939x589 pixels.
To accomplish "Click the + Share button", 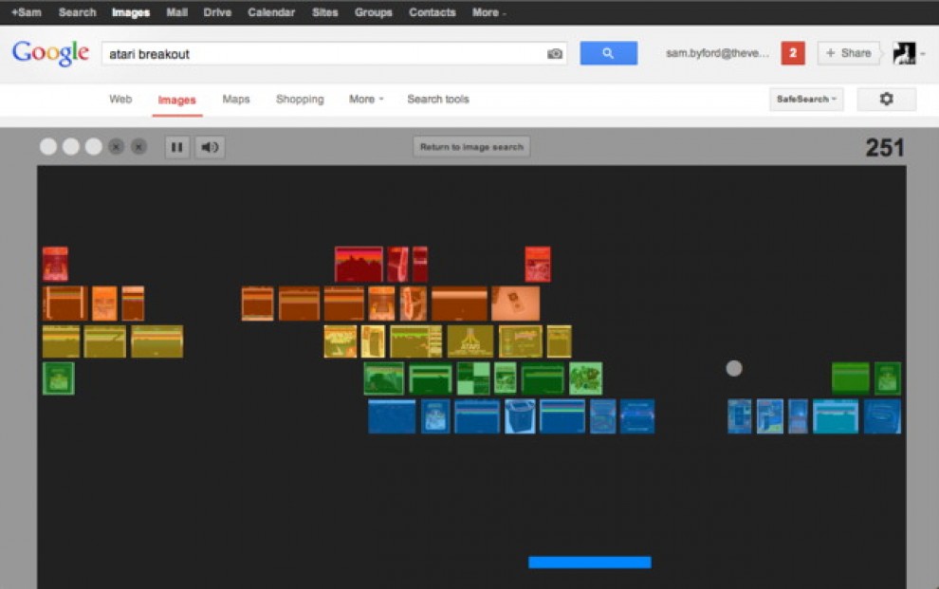I will click(x=849, y=53).
